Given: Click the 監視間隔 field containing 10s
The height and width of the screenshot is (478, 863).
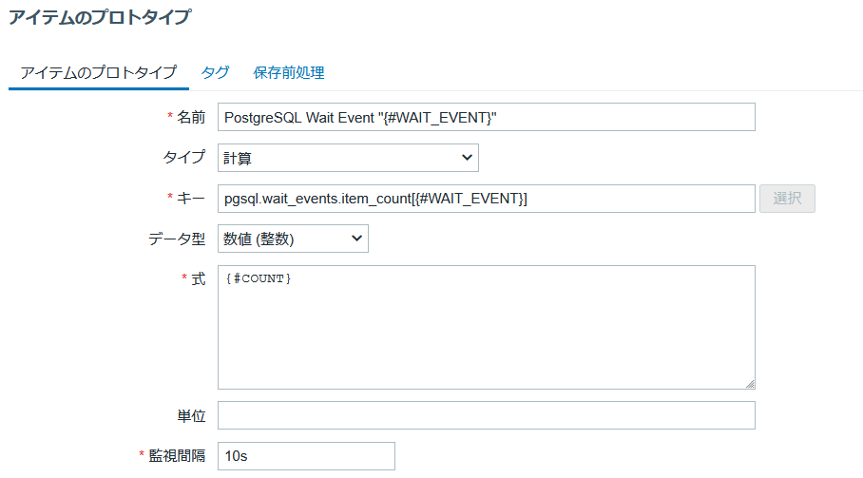Looking at the screenshot, I should pyautogui.click(x=306, y=456).
